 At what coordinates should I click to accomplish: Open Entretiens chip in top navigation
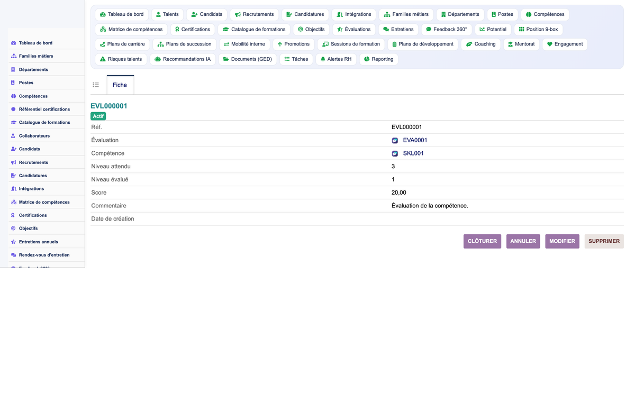398,29
